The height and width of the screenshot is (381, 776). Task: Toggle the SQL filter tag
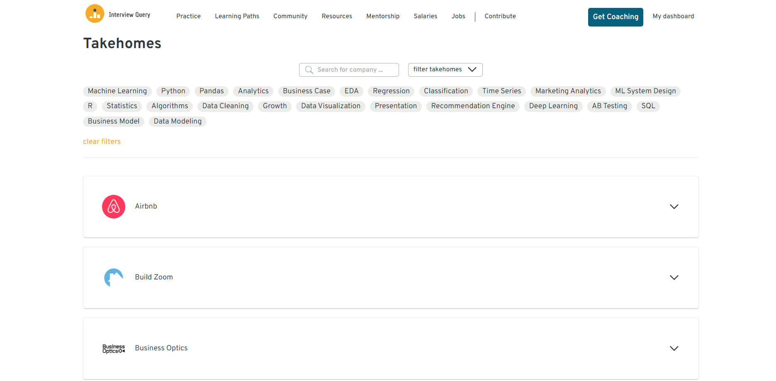coord(648,106)
